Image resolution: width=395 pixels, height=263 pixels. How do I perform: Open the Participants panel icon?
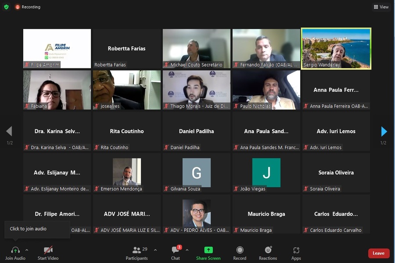point(137,250)
